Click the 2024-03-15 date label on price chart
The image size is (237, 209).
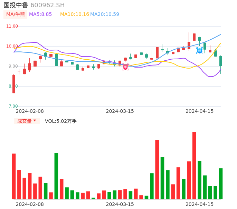coord(120,111)
